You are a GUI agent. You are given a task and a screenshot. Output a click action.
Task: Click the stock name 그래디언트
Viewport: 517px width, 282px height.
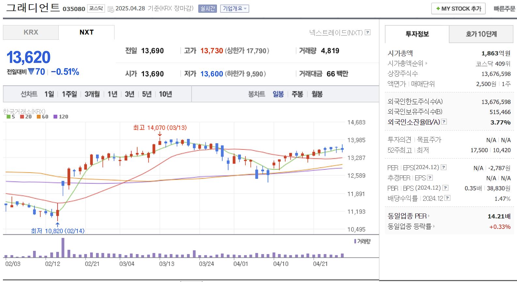pos(33,8)
